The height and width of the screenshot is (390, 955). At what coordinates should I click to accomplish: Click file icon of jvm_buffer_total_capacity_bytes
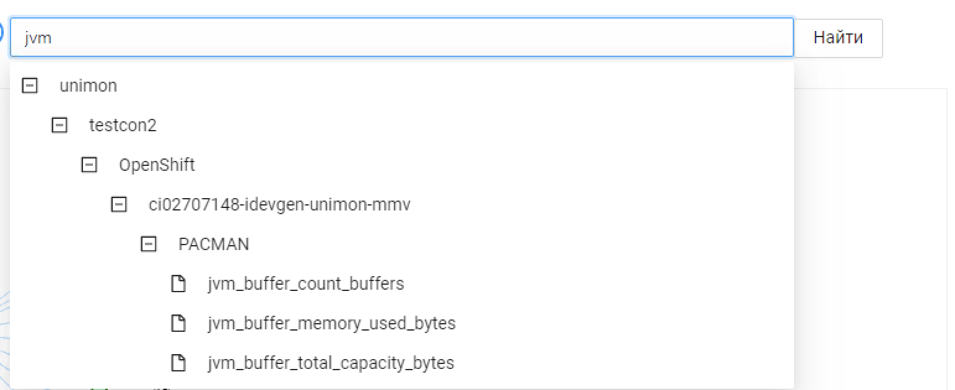[x=178, y=363]
